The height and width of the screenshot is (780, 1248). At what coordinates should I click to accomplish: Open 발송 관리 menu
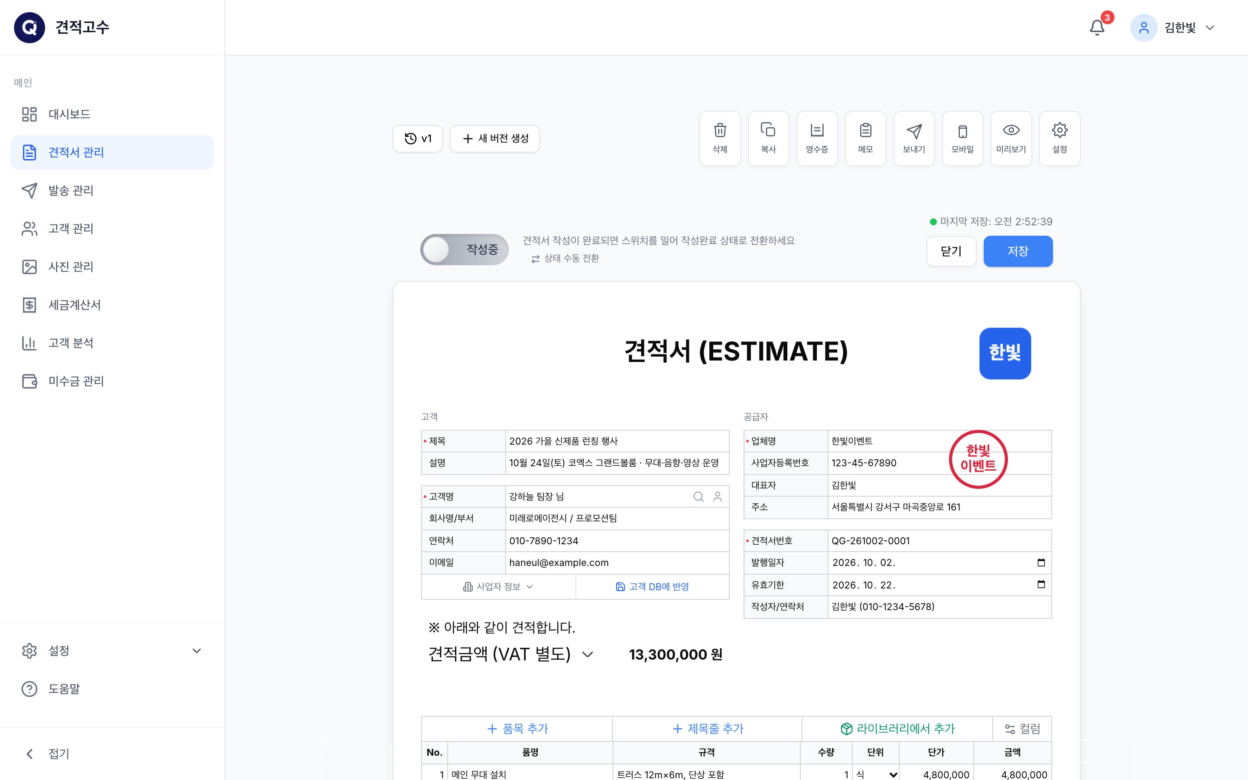tap(112, 190)
